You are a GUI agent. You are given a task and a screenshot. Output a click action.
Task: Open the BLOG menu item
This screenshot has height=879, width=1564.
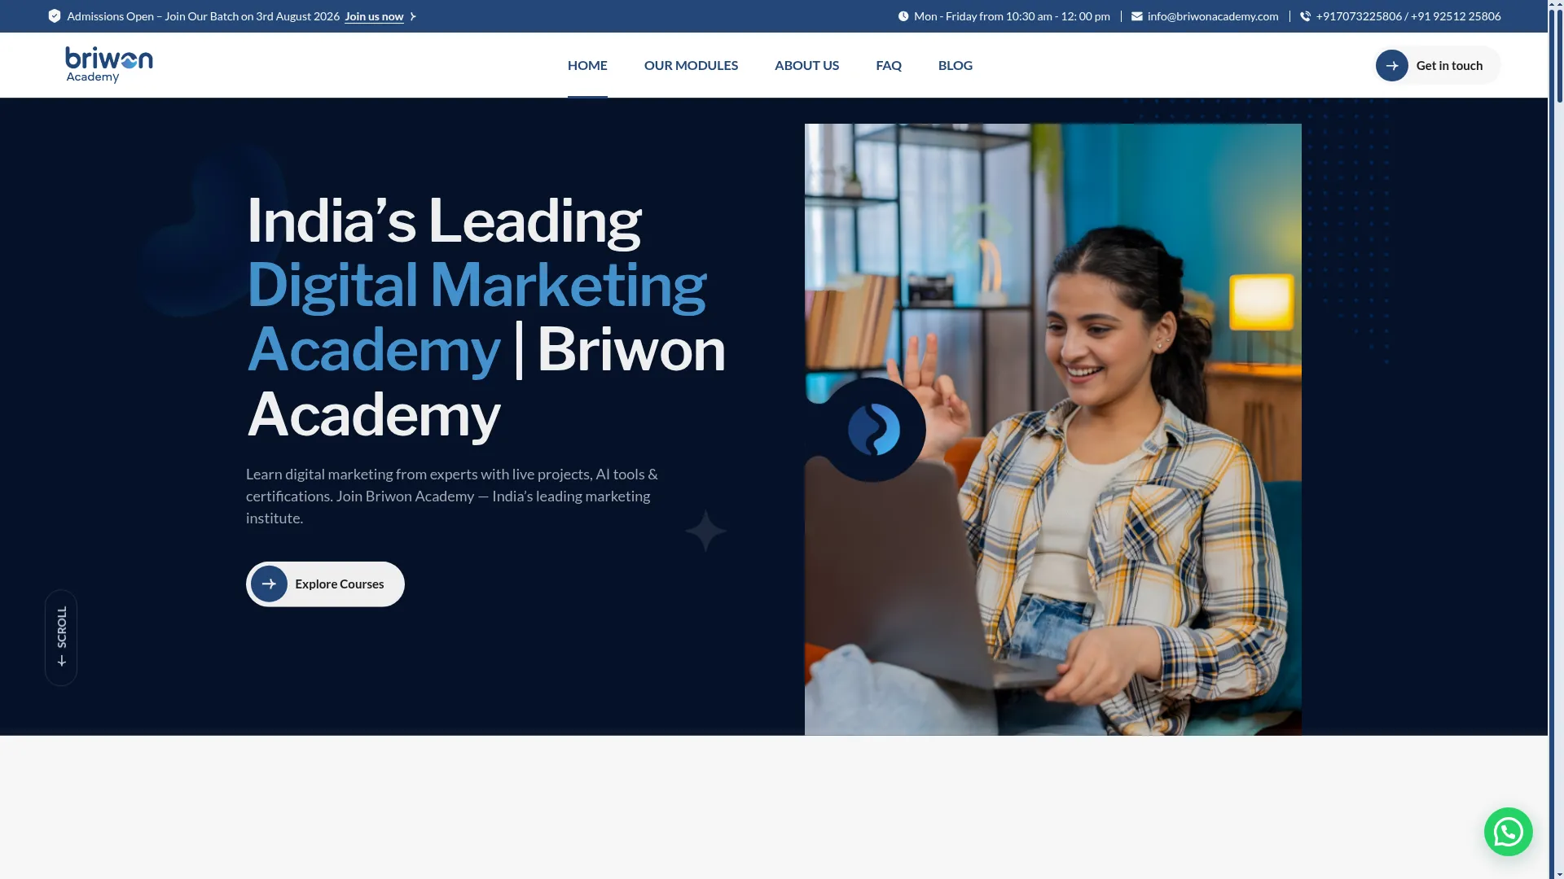pos(956,65)
